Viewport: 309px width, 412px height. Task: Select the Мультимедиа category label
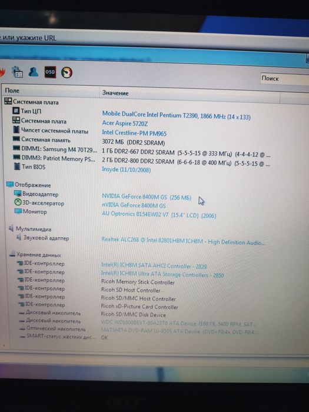(x=34, y=229)
